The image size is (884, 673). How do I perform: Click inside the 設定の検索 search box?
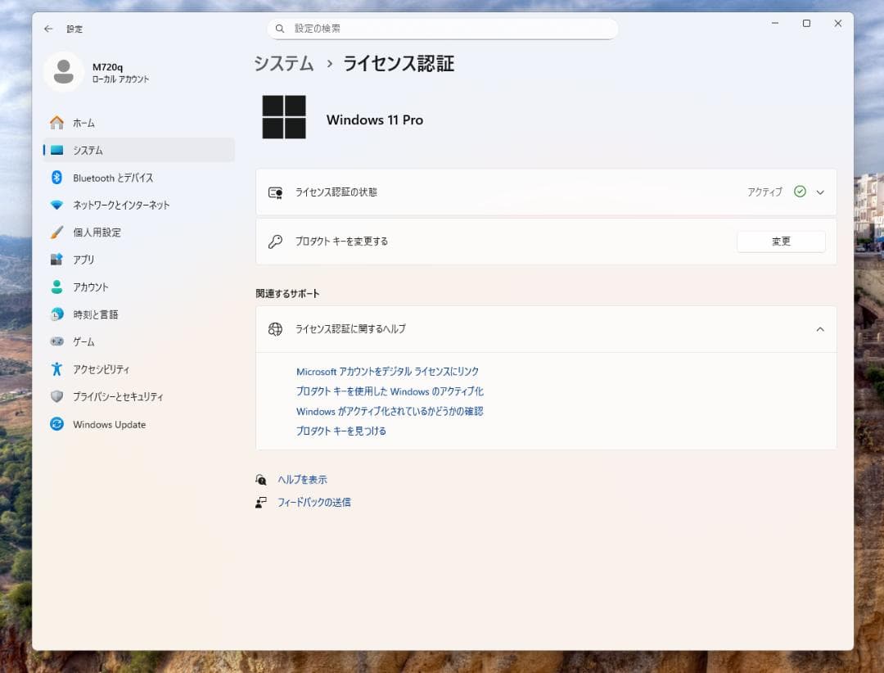coord(443,28)
